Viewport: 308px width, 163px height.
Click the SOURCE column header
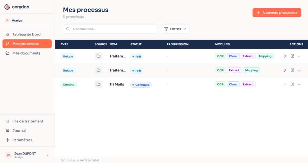tap(101, 44)
